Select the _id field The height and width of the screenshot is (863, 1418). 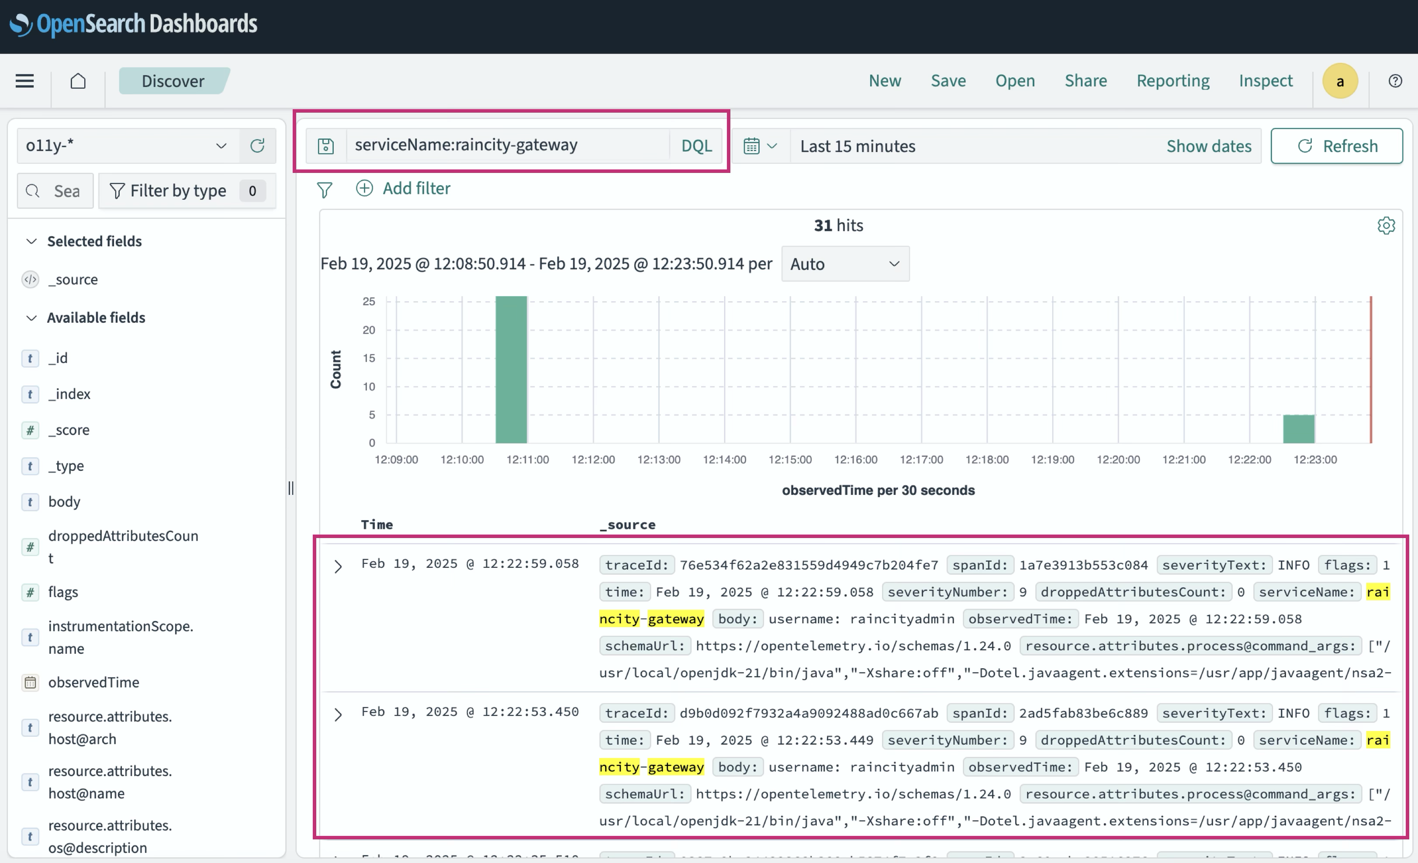point(58,359)
